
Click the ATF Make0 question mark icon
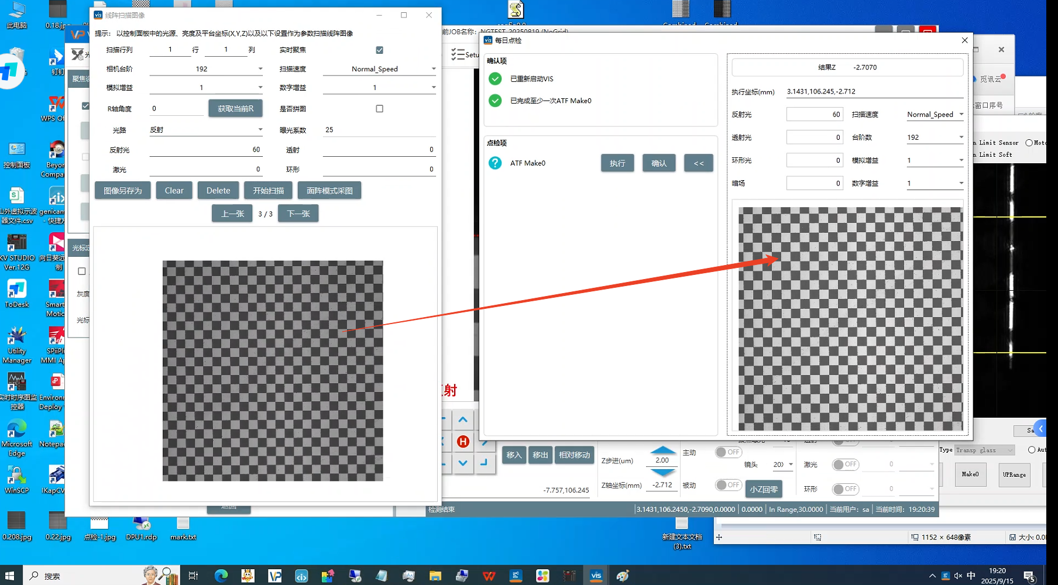pos(495,163)
